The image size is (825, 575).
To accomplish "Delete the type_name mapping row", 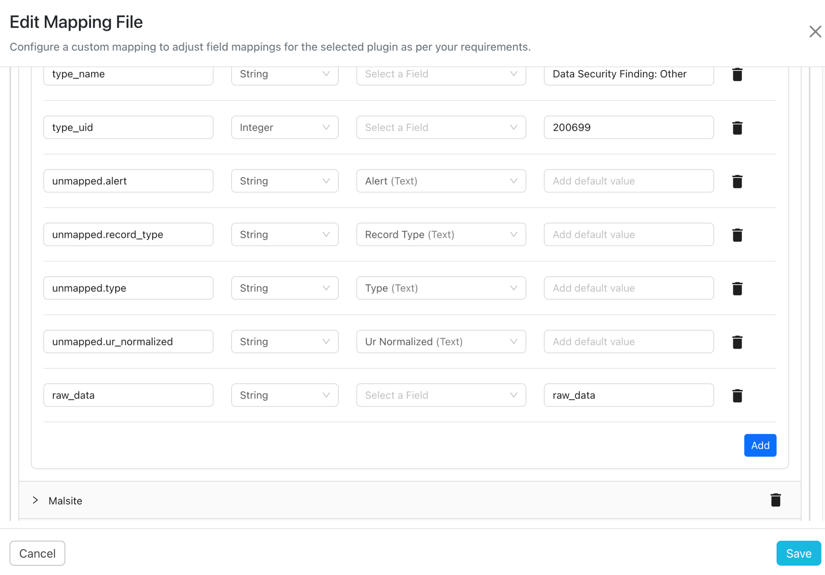I will [x=737, y=74].
